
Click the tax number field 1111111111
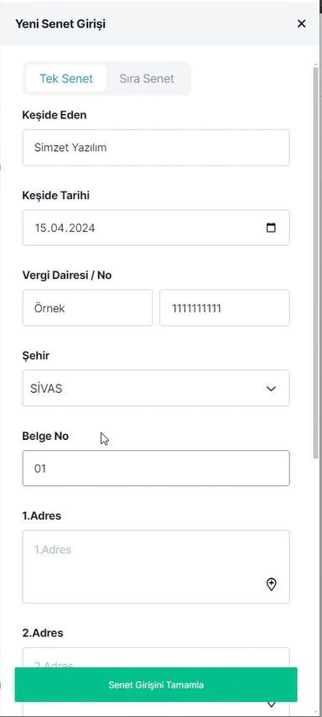[x=224, y=308]
